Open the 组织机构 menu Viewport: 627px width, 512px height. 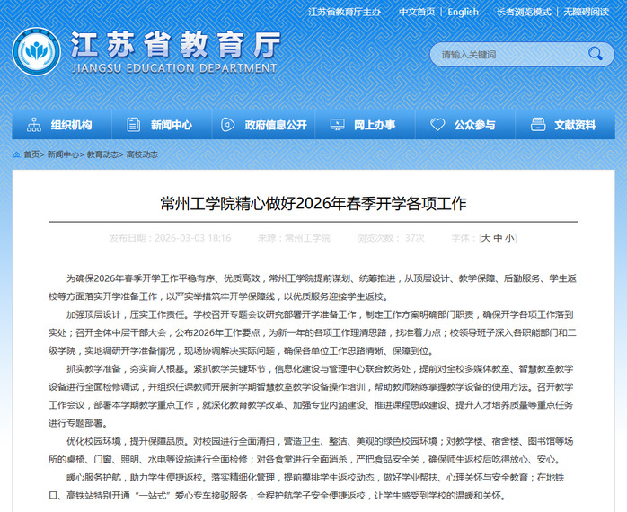coord(71,125)
